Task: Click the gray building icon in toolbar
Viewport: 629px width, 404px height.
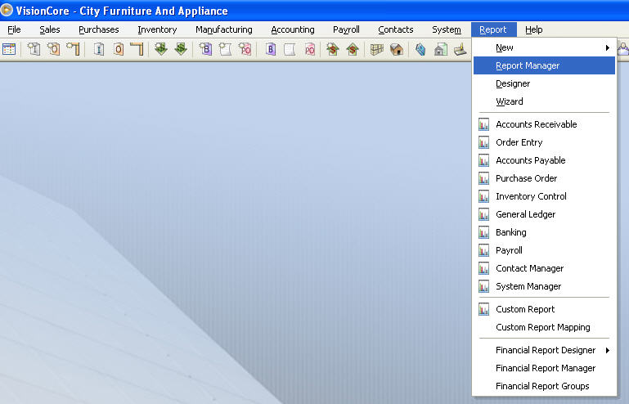Action: point(440,49)
